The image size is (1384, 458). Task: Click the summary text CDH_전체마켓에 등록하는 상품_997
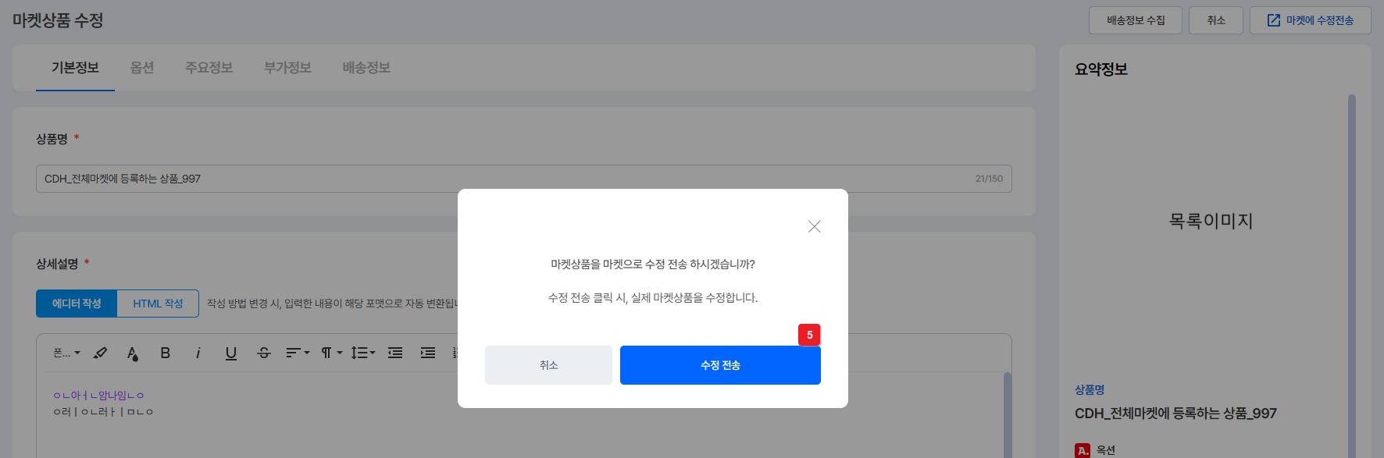tap(1175, 414)
